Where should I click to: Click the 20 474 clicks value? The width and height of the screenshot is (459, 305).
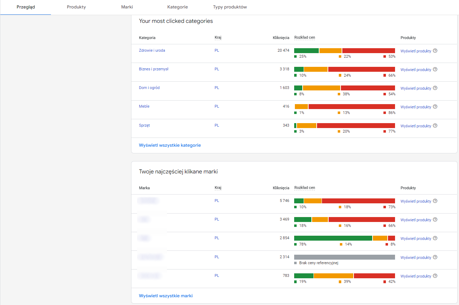point(283,50)
